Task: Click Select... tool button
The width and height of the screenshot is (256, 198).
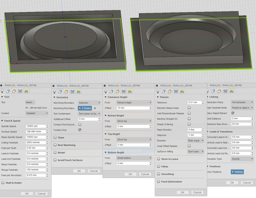Action: 30,102
